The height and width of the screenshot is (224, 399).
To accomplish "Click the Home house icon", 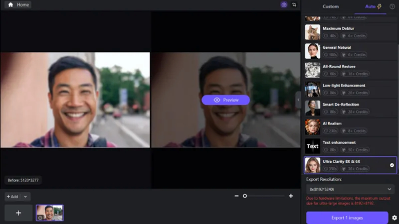I will 10,4.
